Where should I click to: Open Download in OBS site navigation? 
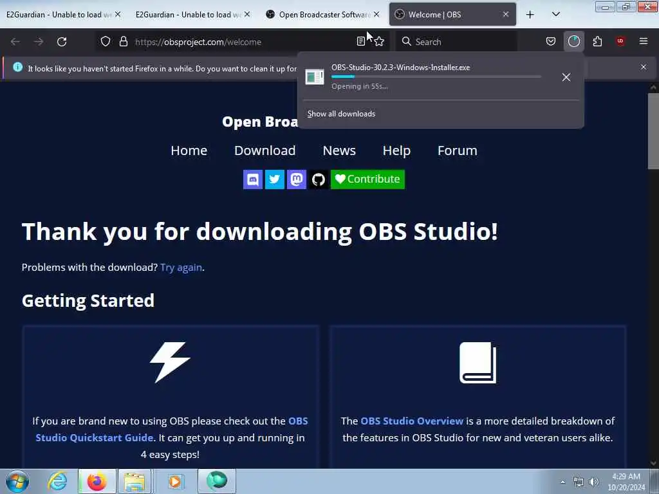265,151
